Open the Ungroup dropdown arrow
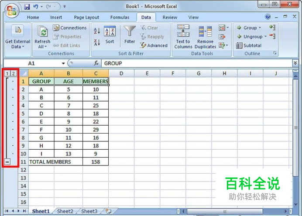 pyautogui.click(x=265, y=37)
